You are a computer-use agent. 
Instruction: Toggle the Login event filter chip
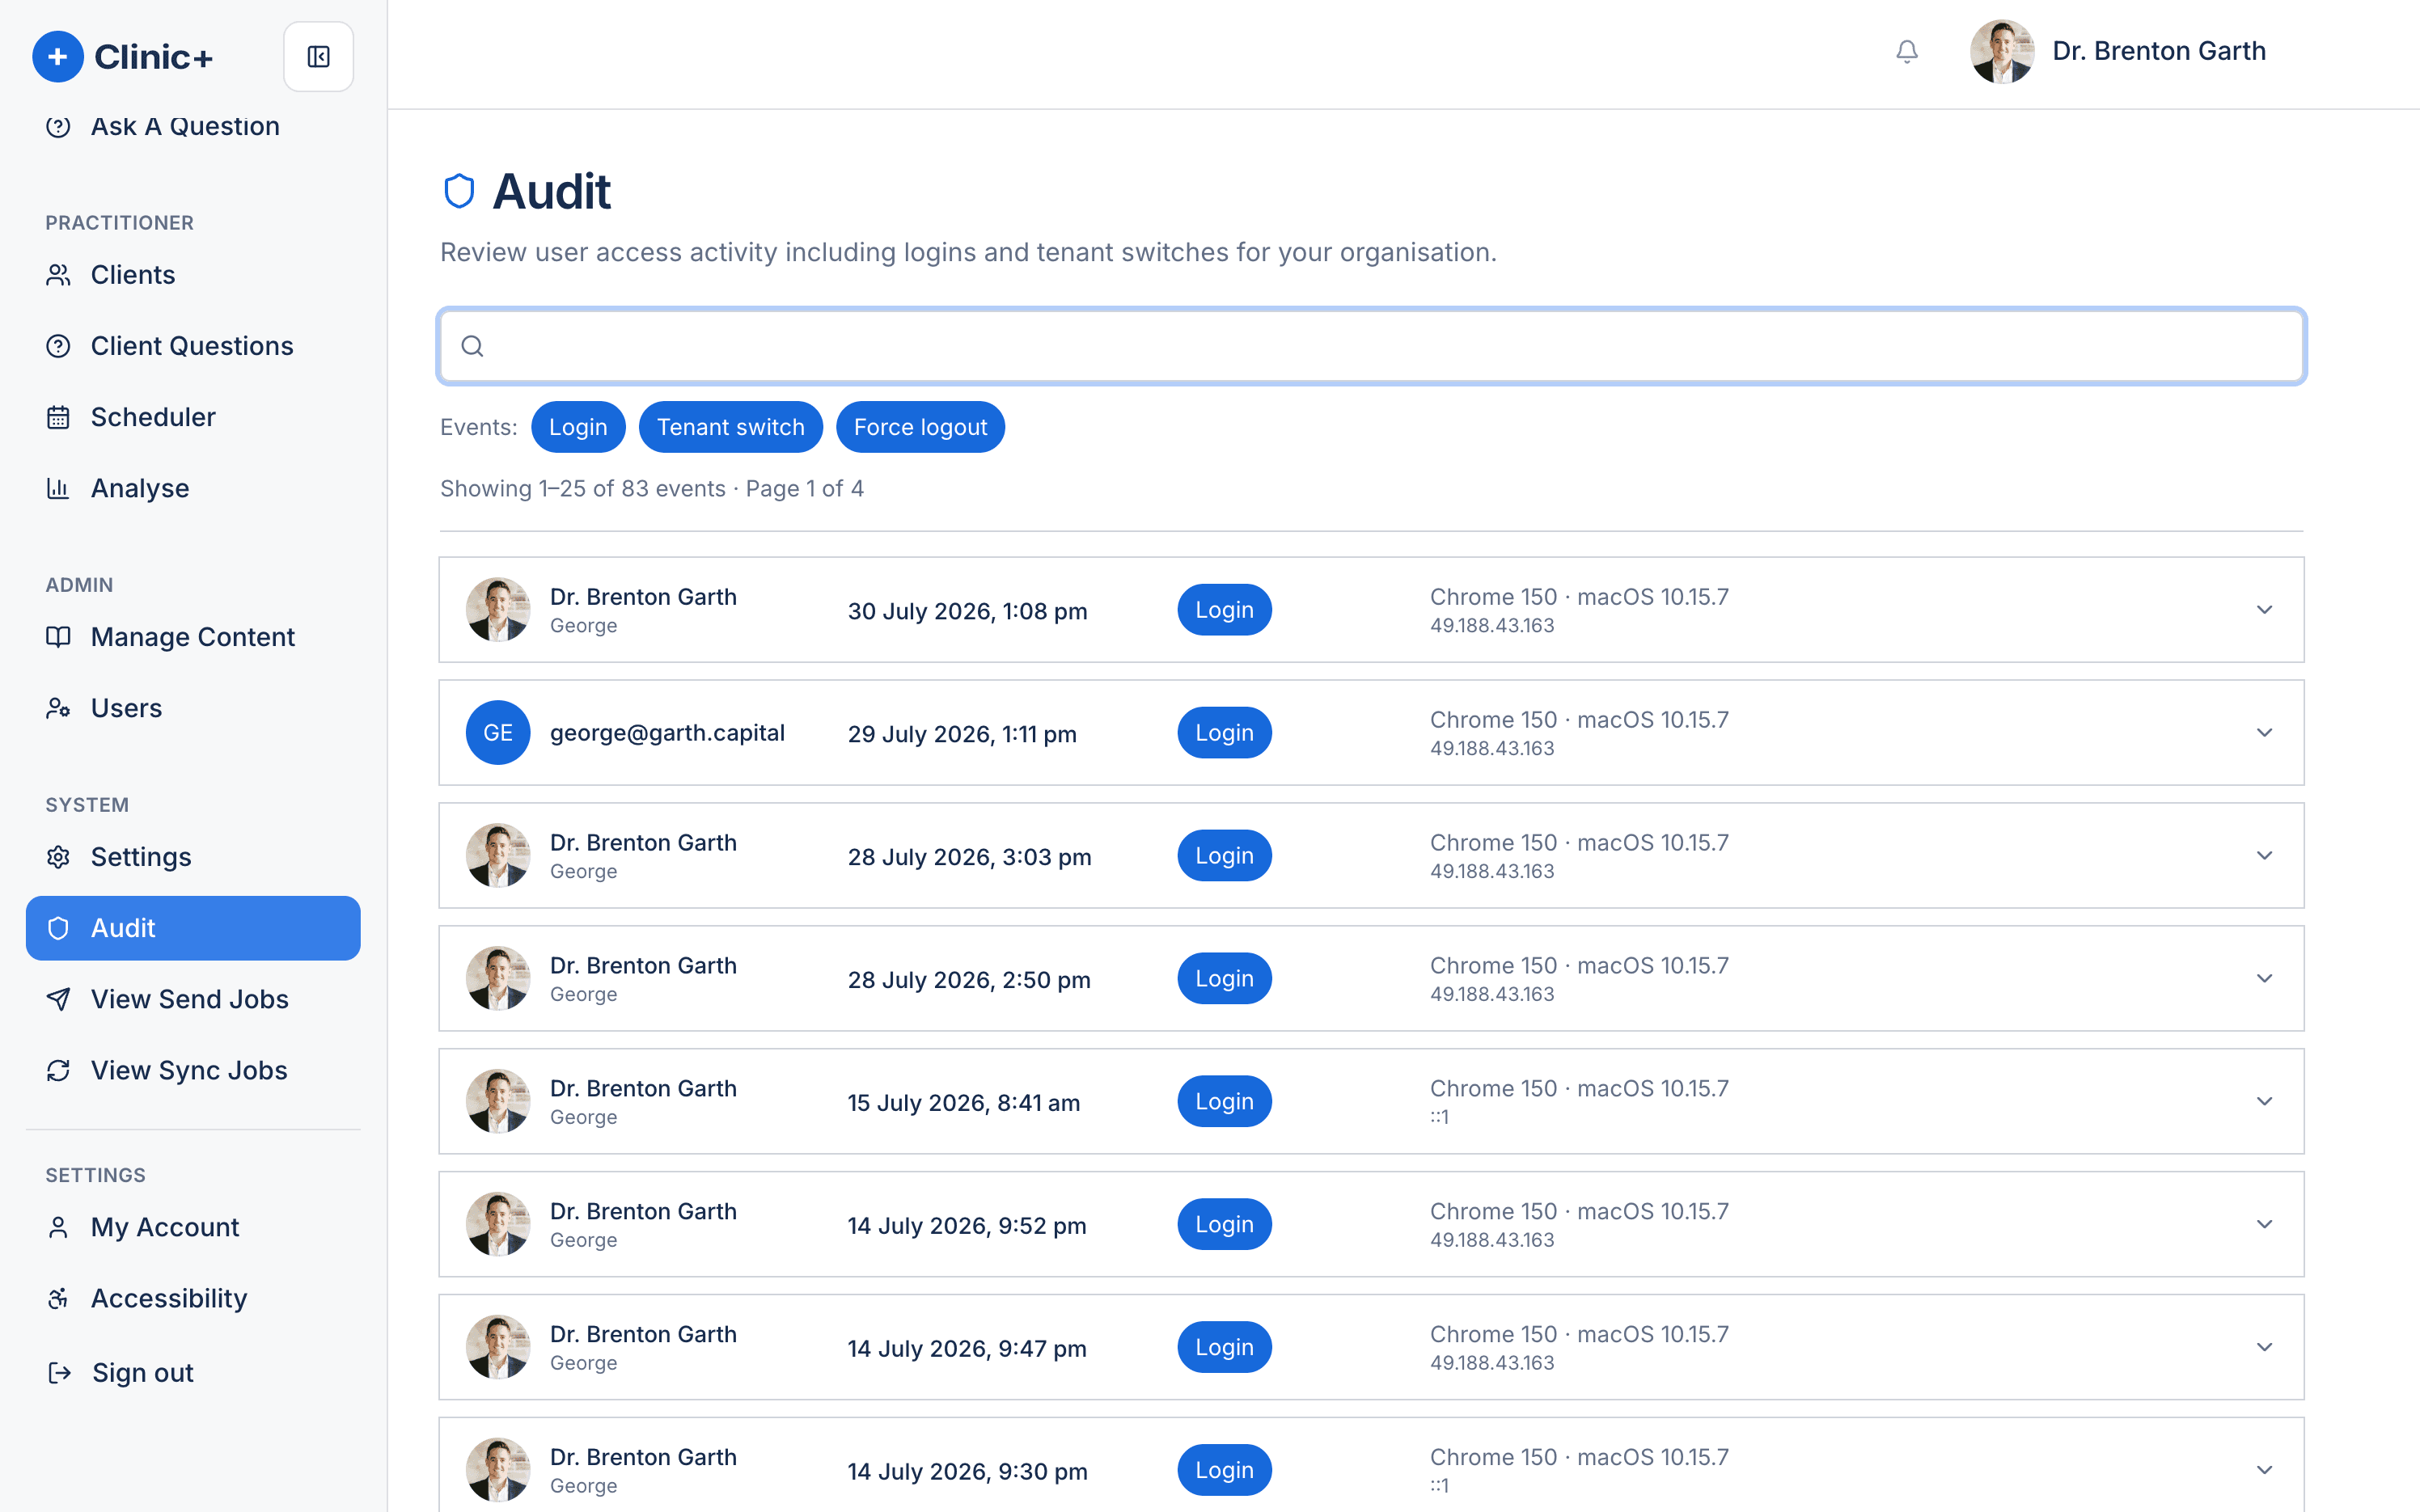(578, 427)
